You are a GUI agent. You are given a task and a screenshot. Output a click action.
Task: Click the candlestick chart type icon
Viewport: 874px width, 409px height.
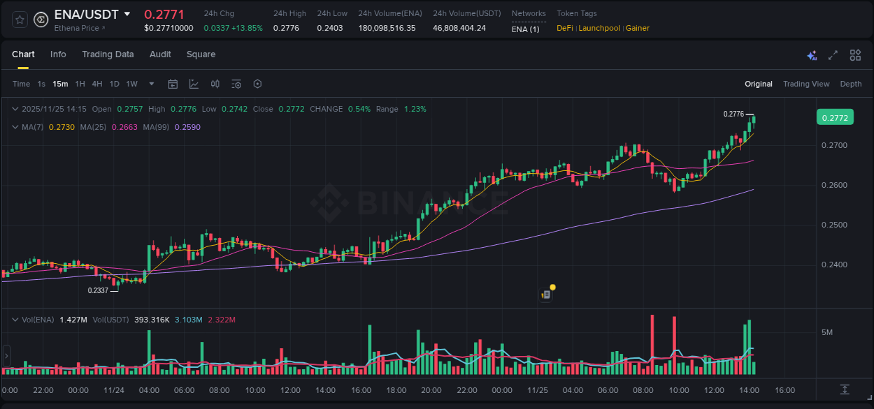(215, 84)
